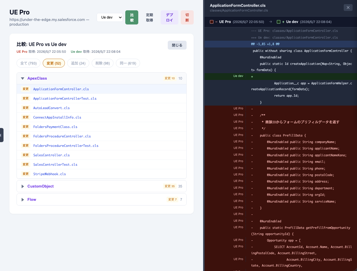This screenshot has height=271, width=357.
Task: Click the removed Opportunity opp = [ line
Action: pyautogui.click(x=281, y=240)
